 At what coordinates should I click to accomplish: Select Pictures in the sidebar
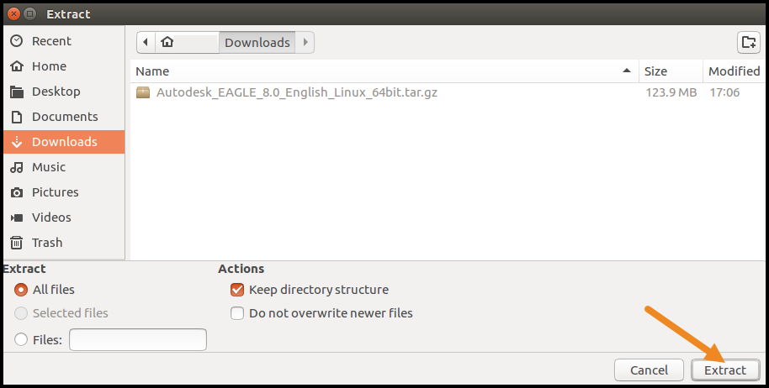click(56, 192)
